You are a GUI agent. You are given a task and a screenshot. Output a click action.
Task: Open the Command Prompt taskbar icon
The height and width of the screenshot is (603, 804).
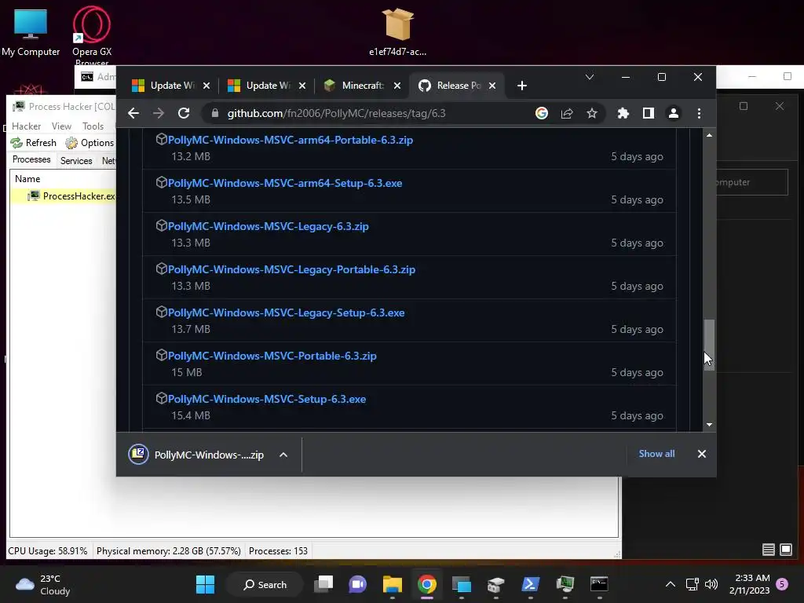tap(599, 584)
